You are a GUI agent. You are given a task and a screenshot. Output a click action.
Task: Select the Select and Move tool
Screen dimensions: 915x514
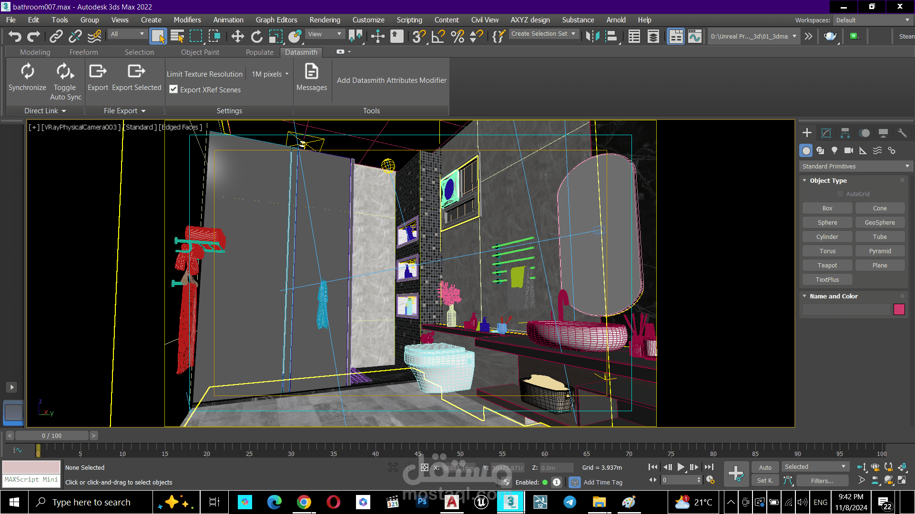(237, 36)
